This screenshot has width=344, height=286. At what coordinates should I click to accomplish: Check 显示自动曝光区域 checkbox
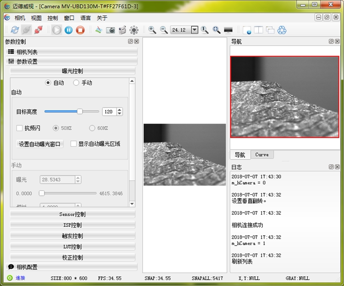click(x=73, y=144)
